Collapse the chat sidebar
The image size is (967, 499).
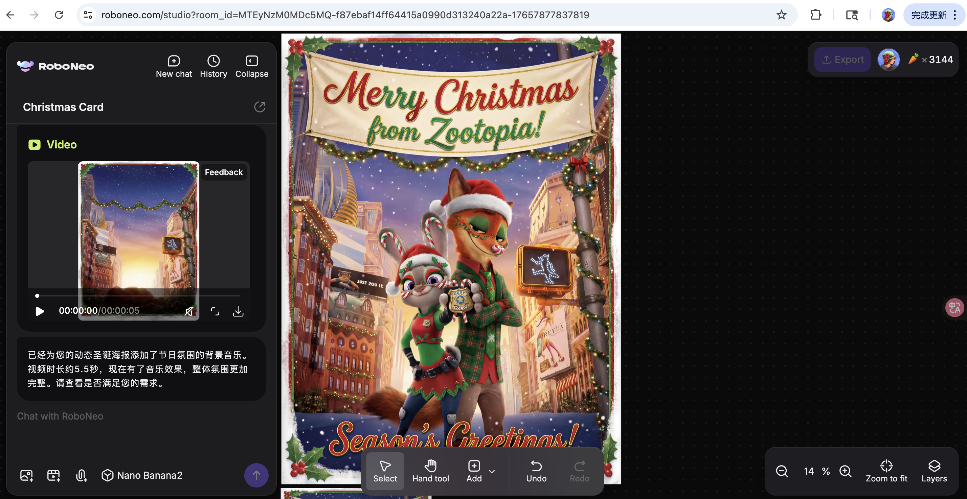[x=251, y=66]
